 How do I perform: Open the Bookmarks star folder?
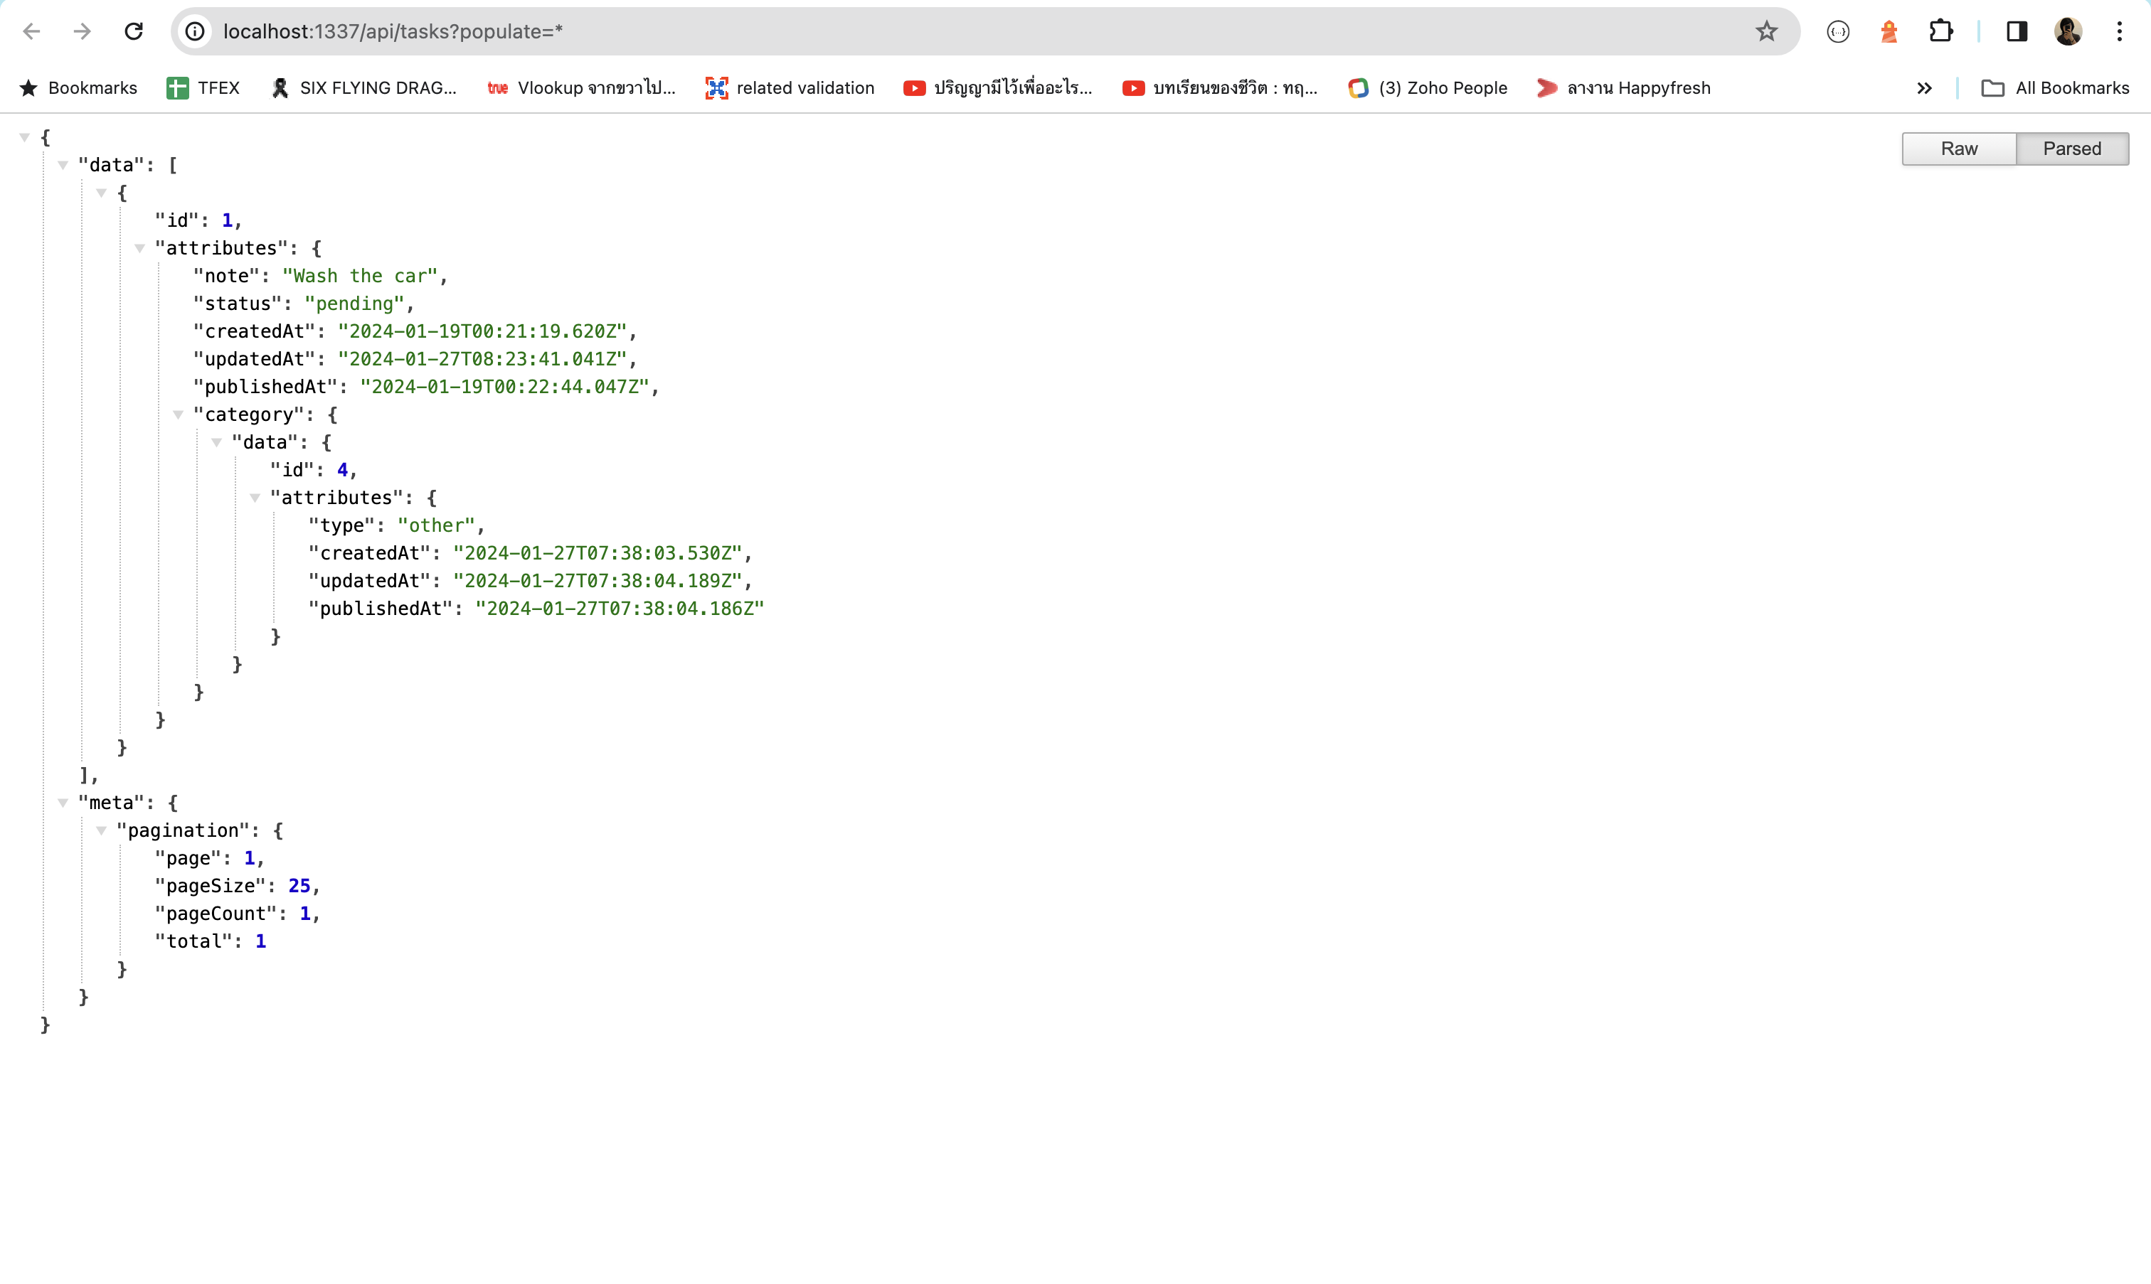pyautogui.click(x=79, y=88)
